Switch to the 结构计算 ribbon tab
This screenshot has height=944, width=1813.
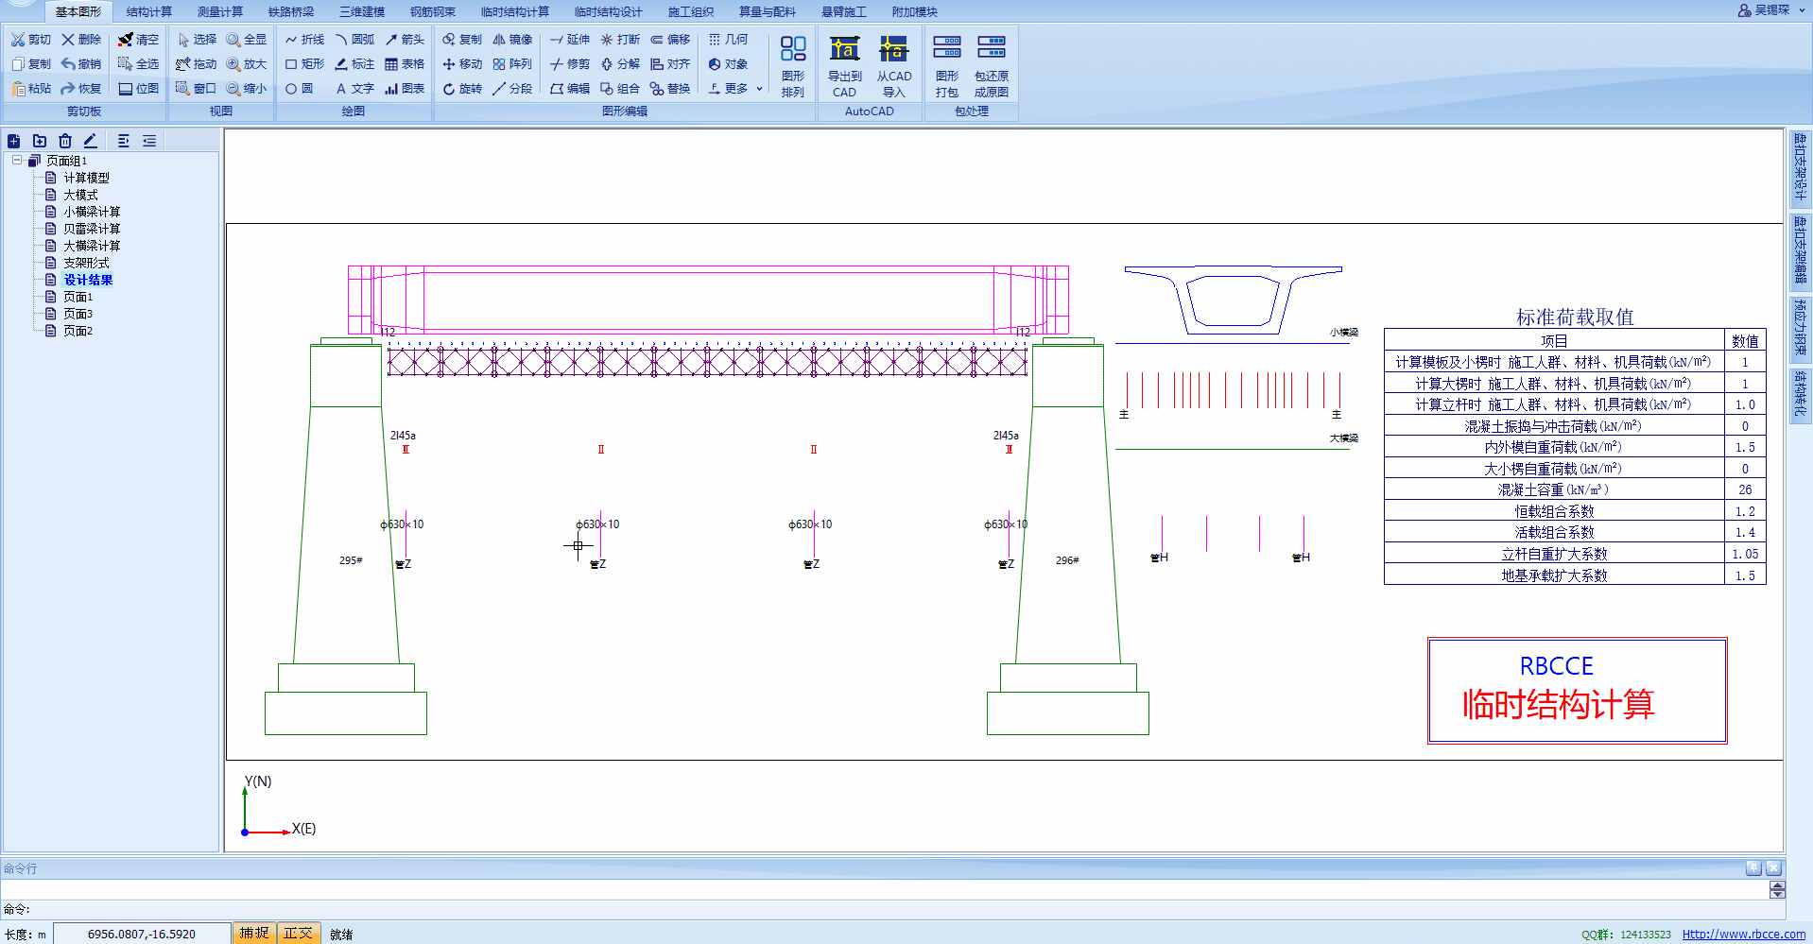click(x=149, y=11)
